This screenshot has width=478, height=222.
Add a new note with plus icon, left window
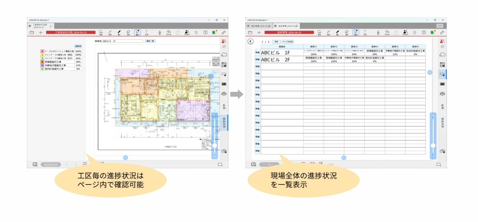coord(41,32)
